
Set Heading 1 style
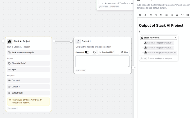coord(151,15)
